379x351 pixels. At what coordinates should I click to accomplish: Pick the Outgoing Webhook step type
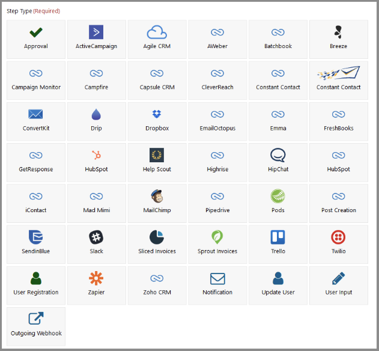[36, 326]
